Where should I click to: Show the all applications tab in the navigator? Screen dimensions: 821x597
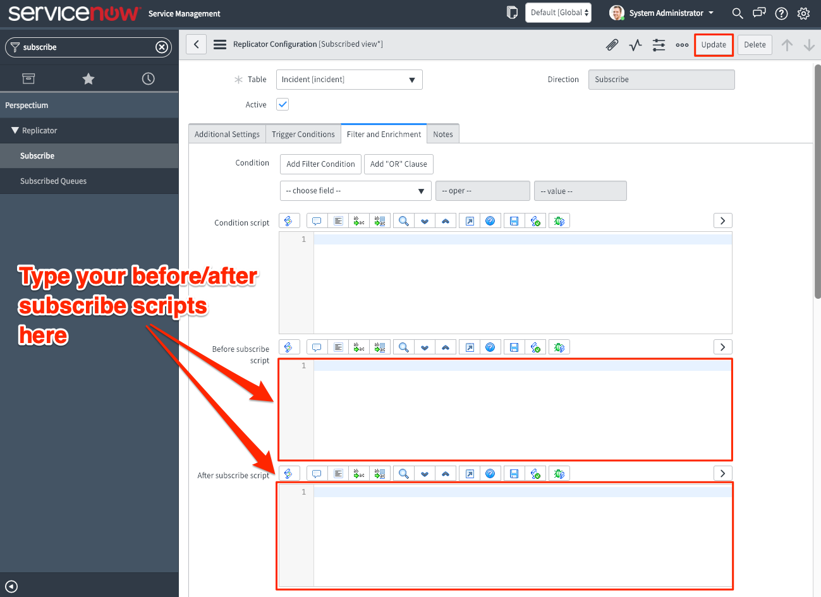tap(28, 78)
